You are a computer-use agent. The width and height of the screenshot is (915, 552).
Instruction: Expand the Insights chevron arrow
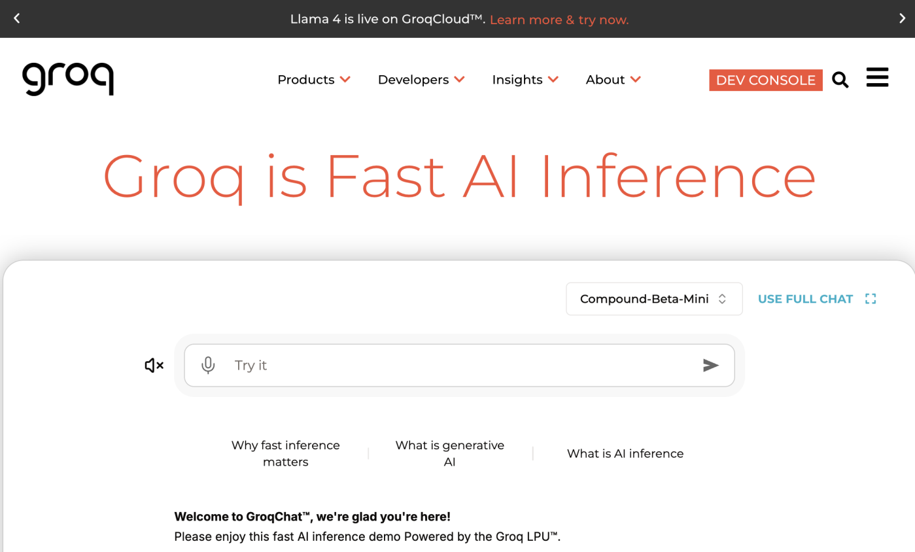pyautogui.click(x=553, y=80)
